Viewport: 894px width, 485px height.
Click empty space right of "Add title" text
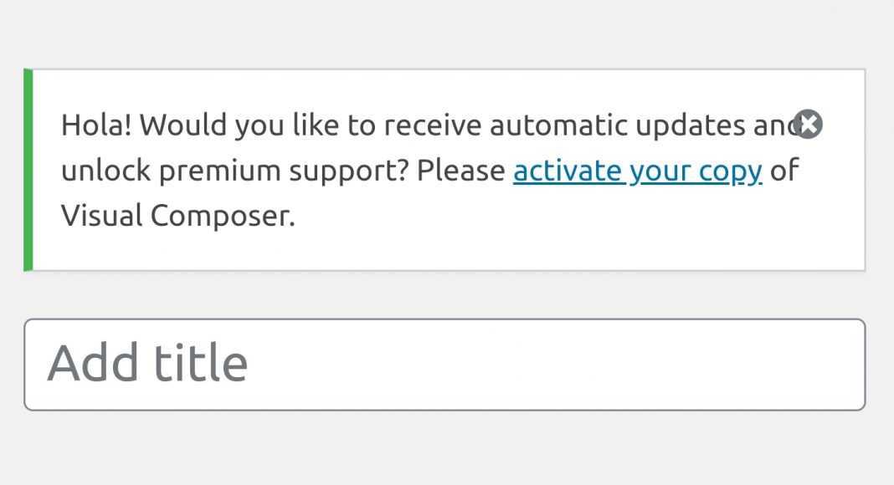552,365
